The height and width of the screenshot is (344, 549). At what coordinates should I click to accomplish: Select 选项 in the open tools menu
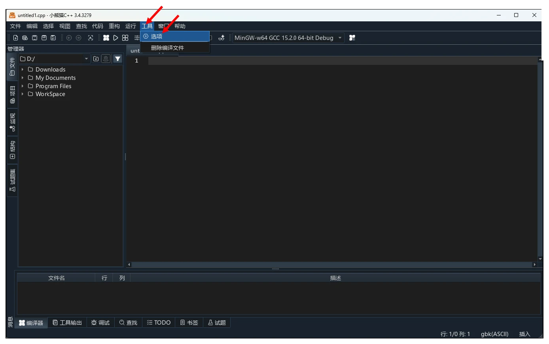tap(175, 36)
